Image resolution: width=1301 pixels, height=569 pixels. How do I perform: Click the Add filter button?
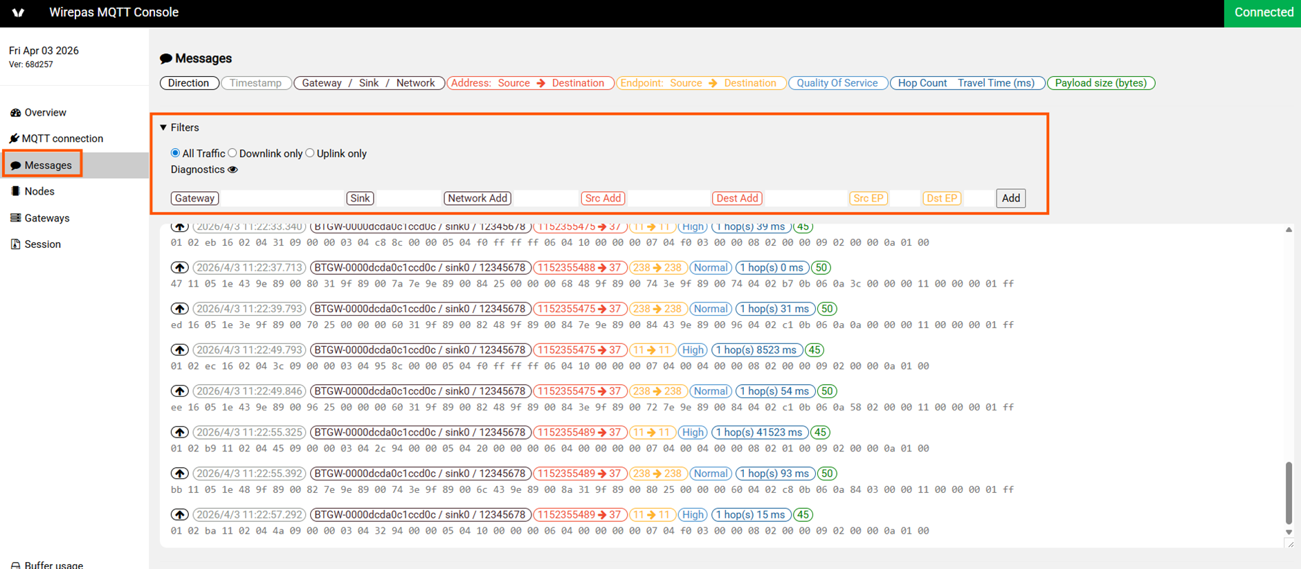[x=1011, y=198]
